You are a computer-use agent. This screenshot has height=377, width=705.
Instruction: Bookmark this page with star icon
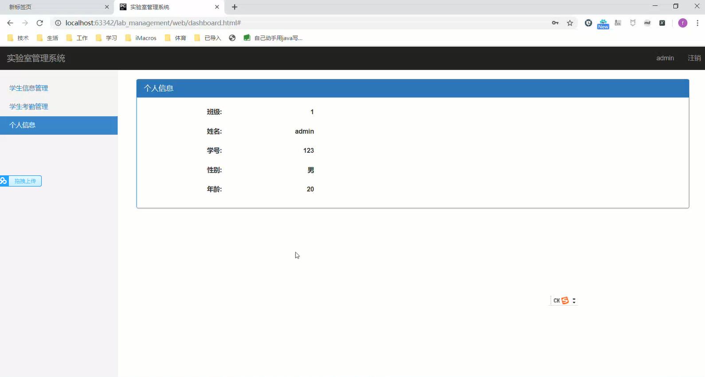570,23
